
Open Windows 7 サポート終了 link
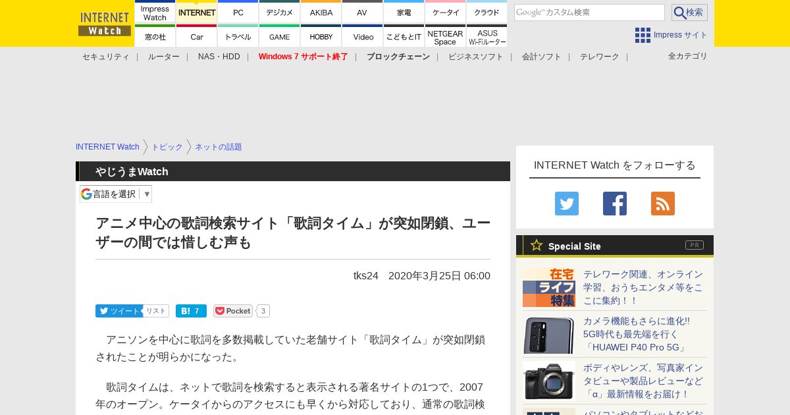[x=303, y=57]
